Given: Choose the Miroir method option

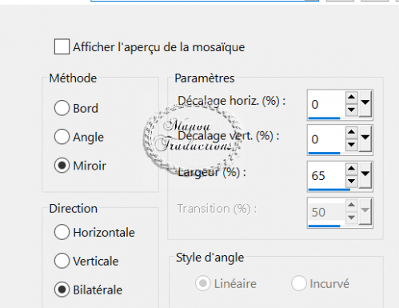Looking at the screenshot, I should [x=62, y=166].
